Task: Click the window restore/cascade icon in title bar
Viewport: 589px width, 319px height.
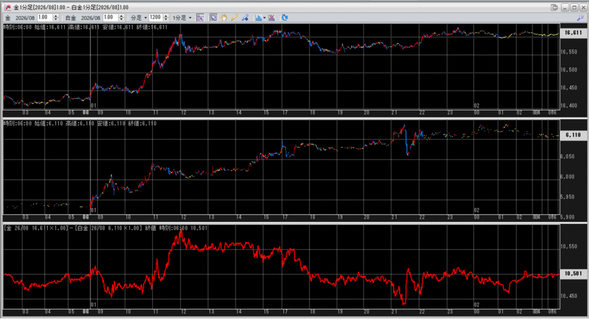Action: [x=554, y=7]
